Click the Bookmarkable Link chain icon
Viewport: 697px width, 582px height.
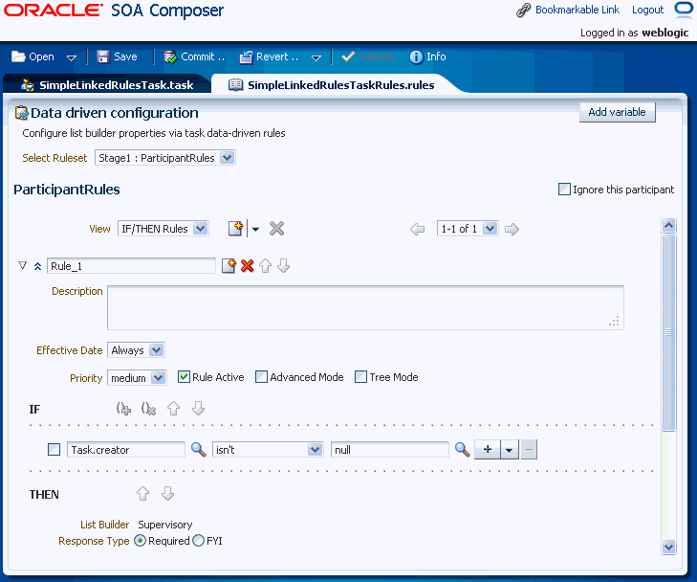click(524, 10)
